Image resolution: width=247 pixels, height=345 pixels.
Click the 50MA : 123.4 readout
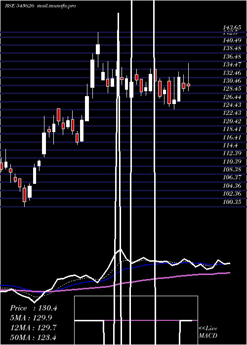(x=33, y=337)
